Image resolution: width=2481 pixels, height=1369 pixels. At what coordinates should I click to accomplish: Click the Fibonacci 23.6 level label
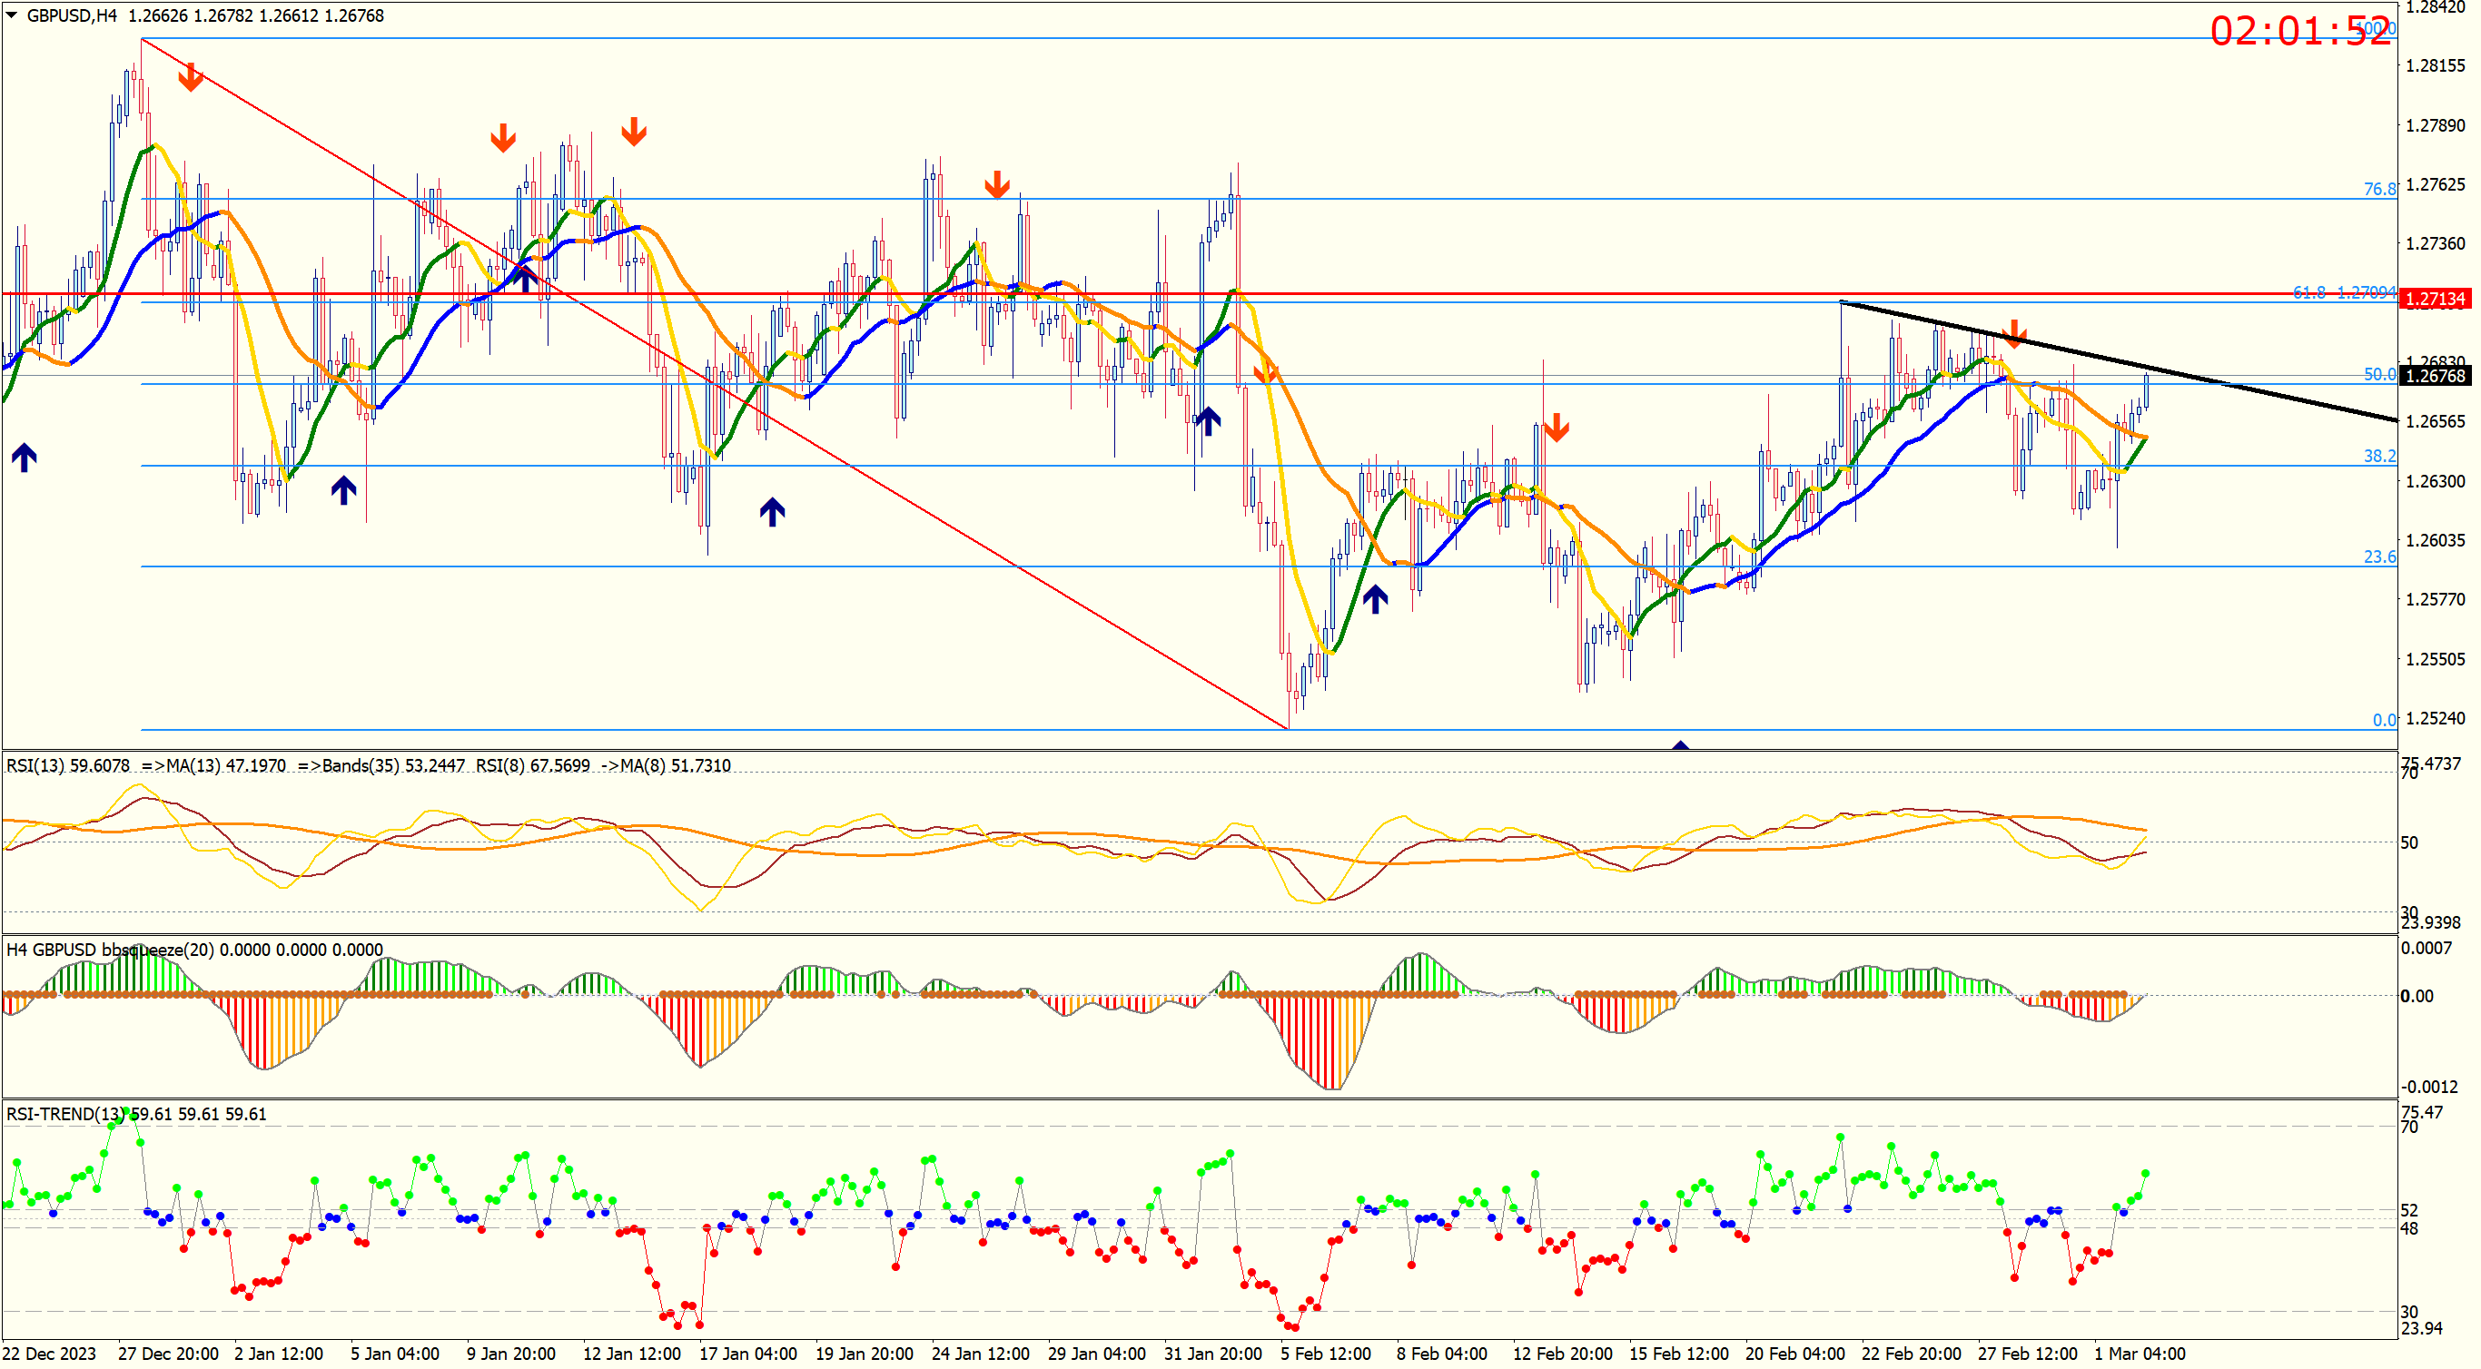click(2379, 556)
